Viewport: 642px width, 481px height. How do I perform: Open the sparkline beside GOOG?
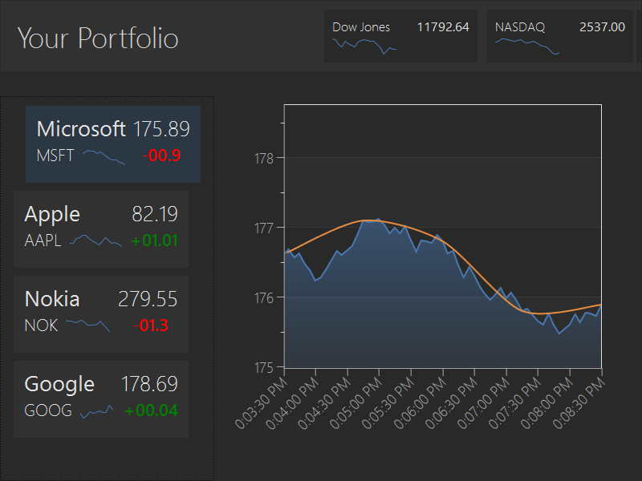96,412
